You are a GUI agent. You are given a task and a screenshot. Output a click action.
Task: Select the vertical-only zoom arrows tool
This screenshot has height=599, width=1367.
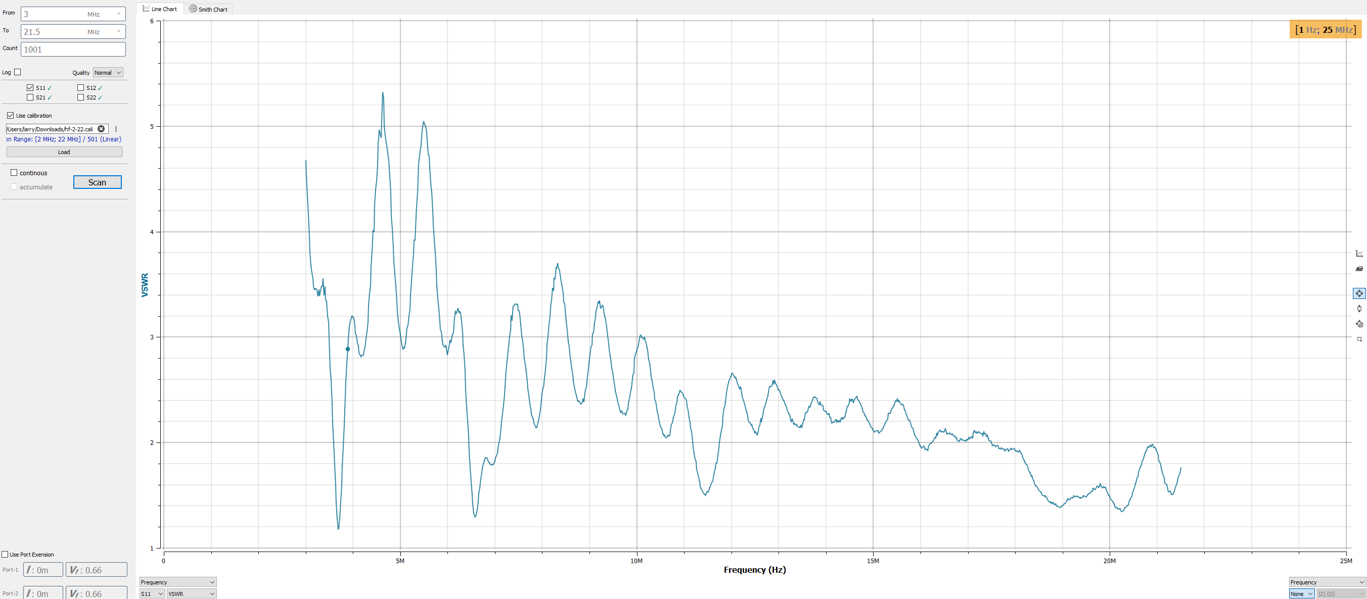tap(1359, 309)
